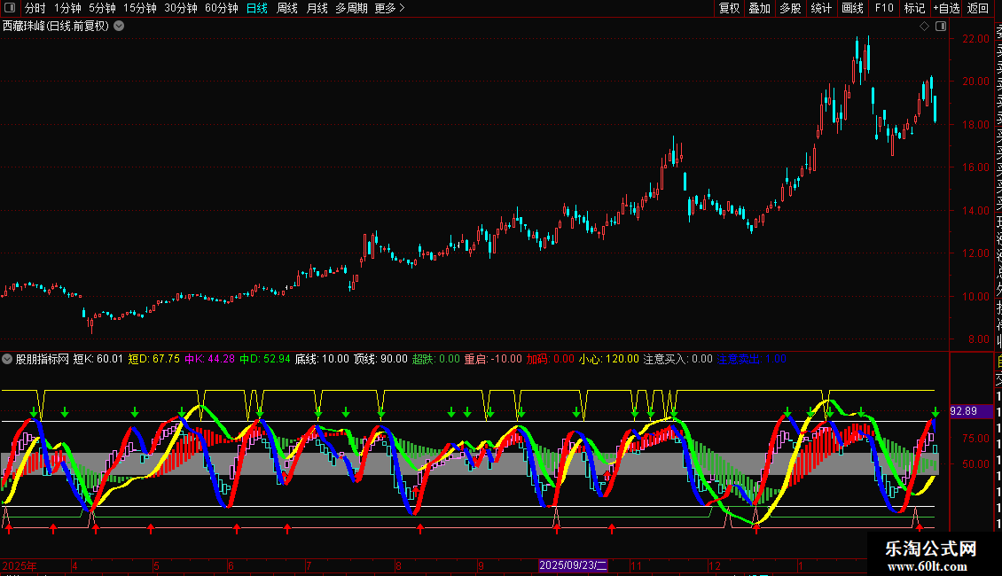Add stock via +自选 button
Screen dimensions: 1002x576
pos(946,9)
